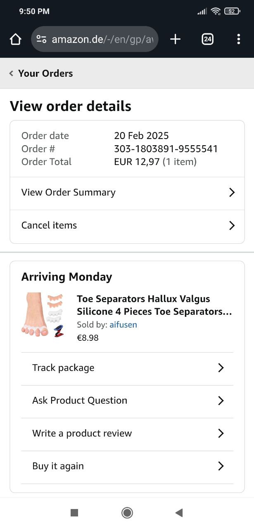Tap the Android recent apps square button
The image size is (254, 528).
(x=74, y=512)
